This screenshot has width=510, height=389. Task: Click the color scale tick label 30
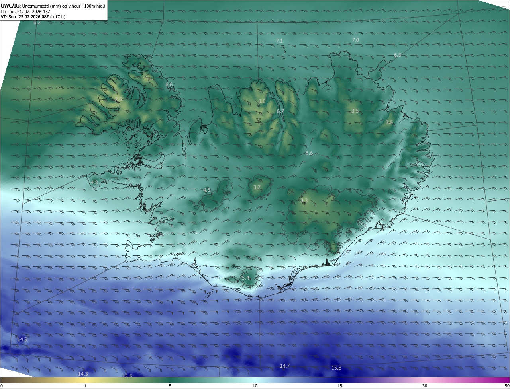[x=425, y=386]
